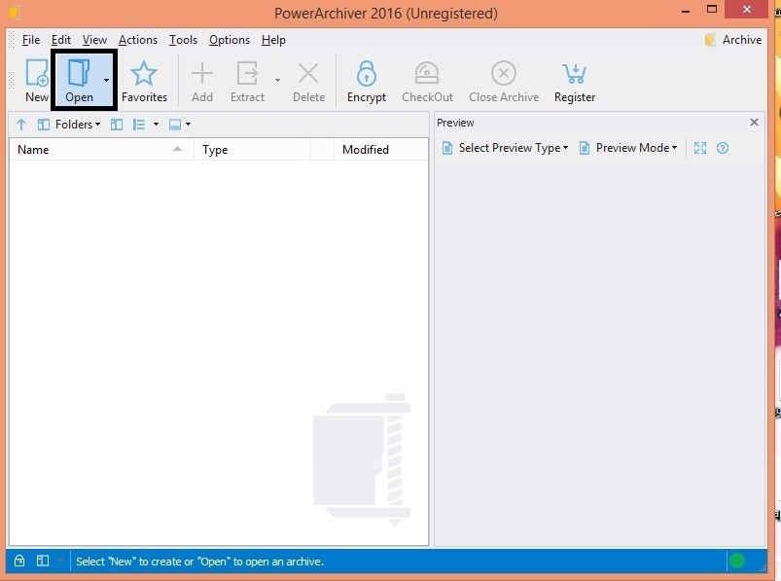This screenshot has width=781, height=581.
Task: Click the Extract toolbar button
Action: (x=248, y=81)
